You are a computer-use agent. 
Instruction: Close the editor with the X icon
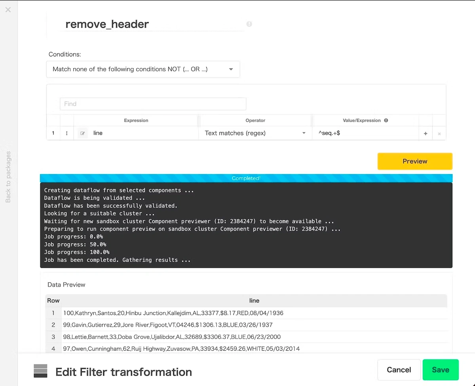click(8, 10)
